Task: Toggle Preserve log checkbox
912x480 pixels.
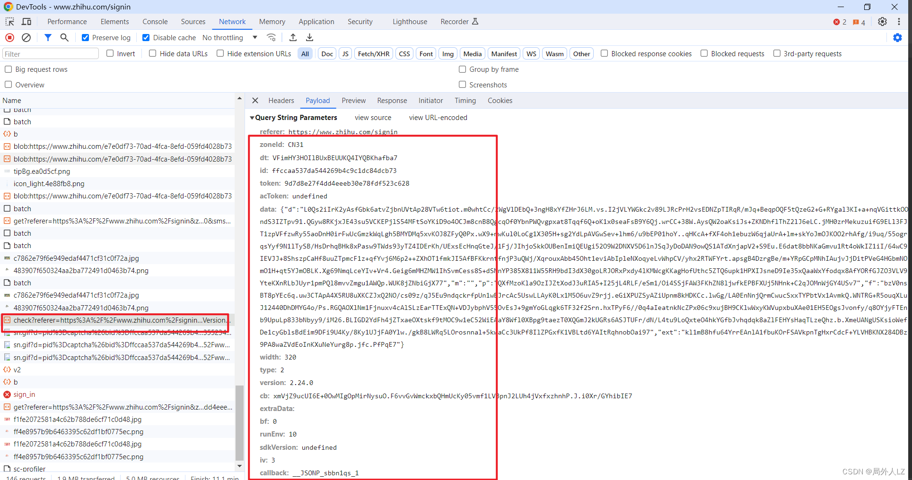Action: pyautogui.click(x=86, y=38)
